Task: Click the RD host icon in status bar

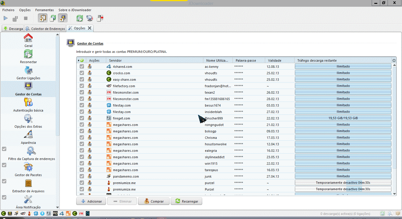Action: coord(55,213)
